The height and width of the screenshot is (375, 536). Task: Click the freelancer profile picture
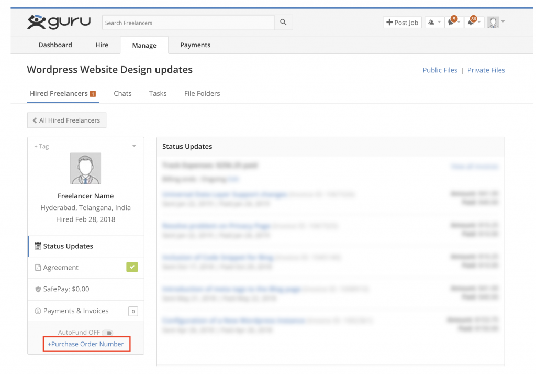click(x=85, y=168)
